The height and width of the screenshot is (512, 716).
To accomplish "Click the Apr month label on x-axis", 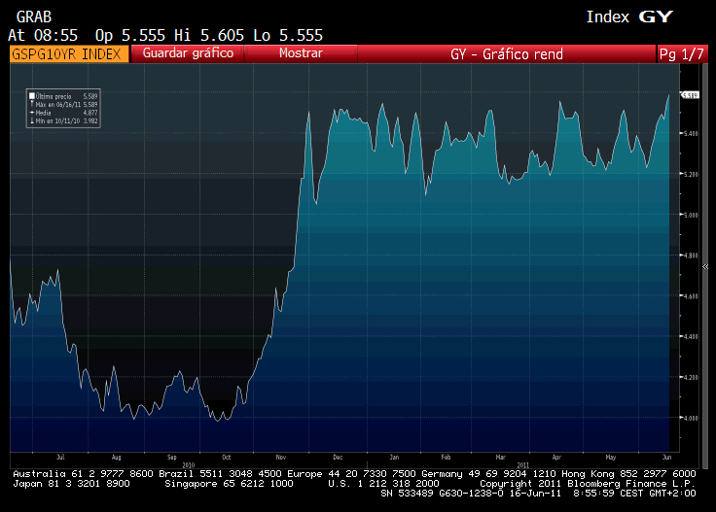I will click(x=556, y=457).
